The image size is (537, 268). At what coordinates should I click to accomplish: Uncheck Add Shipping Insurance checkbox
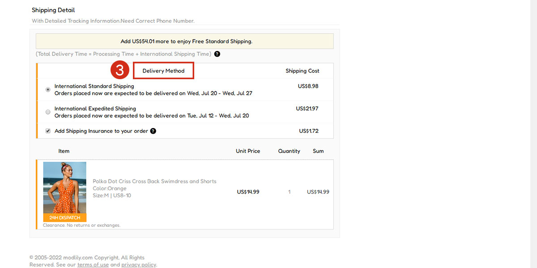(x=48, y=131)
